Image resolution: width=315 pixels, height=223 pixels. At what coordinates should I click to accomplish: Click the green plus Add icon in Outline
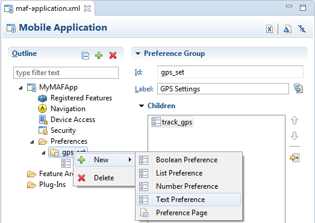tap(99, 55)
